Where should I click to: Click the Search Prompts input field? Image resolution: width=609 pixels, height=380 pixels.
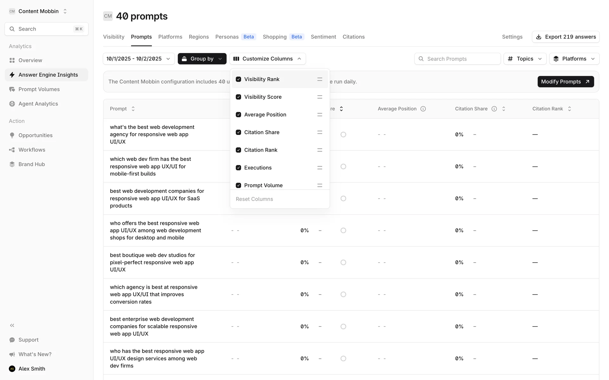tap(460, 59)
